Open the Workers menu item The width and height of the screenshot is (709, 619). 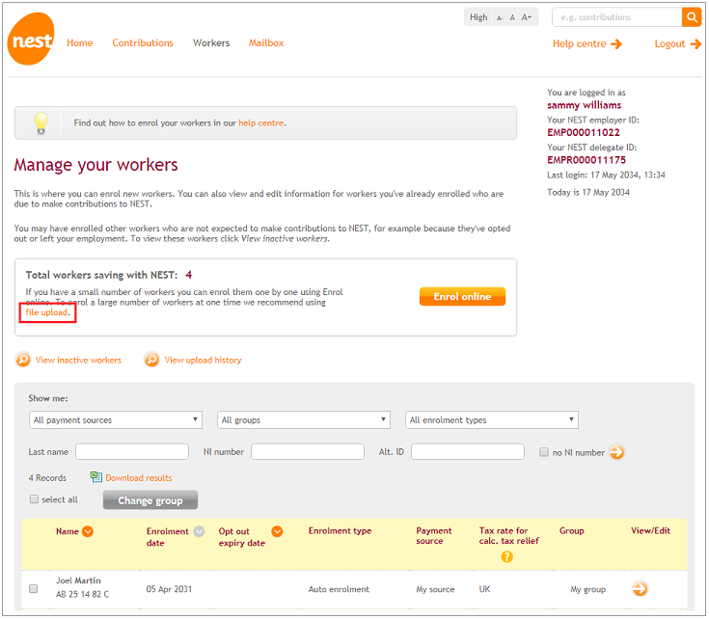(x=211, y=43)
